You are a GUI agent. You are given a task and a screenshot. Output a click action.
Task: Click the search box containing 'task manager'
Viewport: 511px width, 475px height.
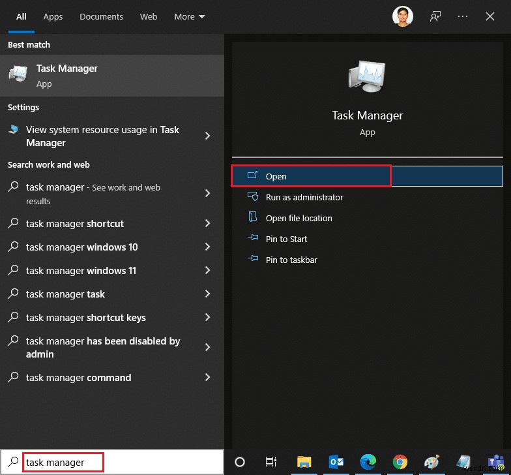point(63,462)
